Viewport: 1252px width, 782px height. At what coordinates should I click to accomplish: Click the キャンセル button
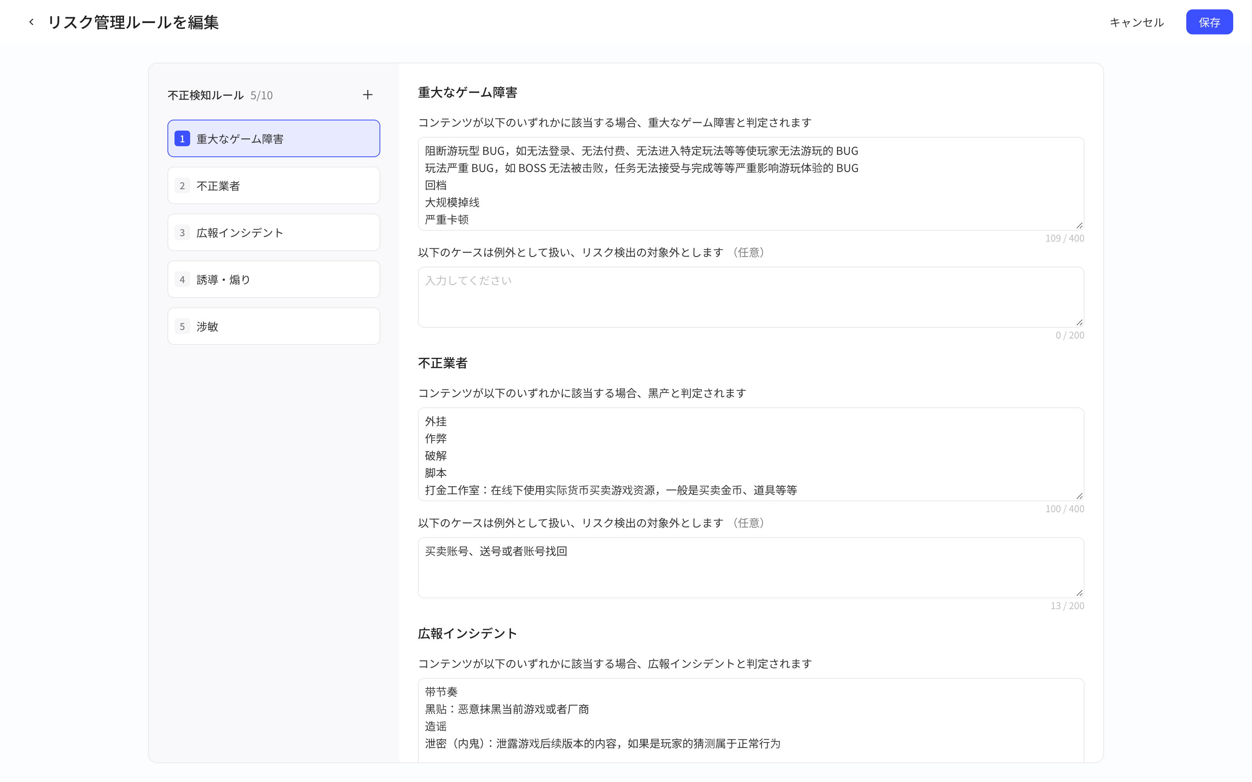pos(1136,22)
